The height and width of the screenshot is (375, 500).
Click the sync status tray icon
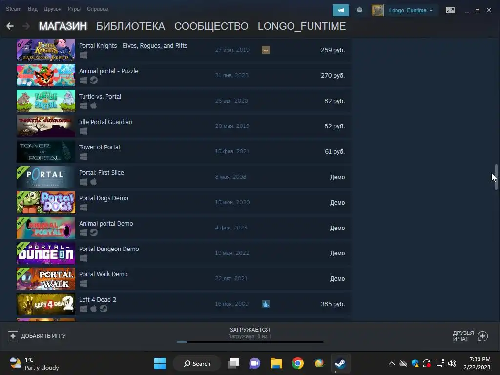427,363
